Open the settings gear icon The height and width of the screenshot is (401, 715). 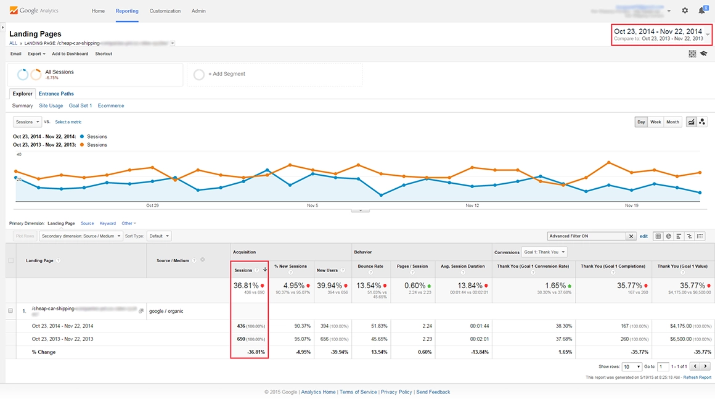[x=685, y=10]
